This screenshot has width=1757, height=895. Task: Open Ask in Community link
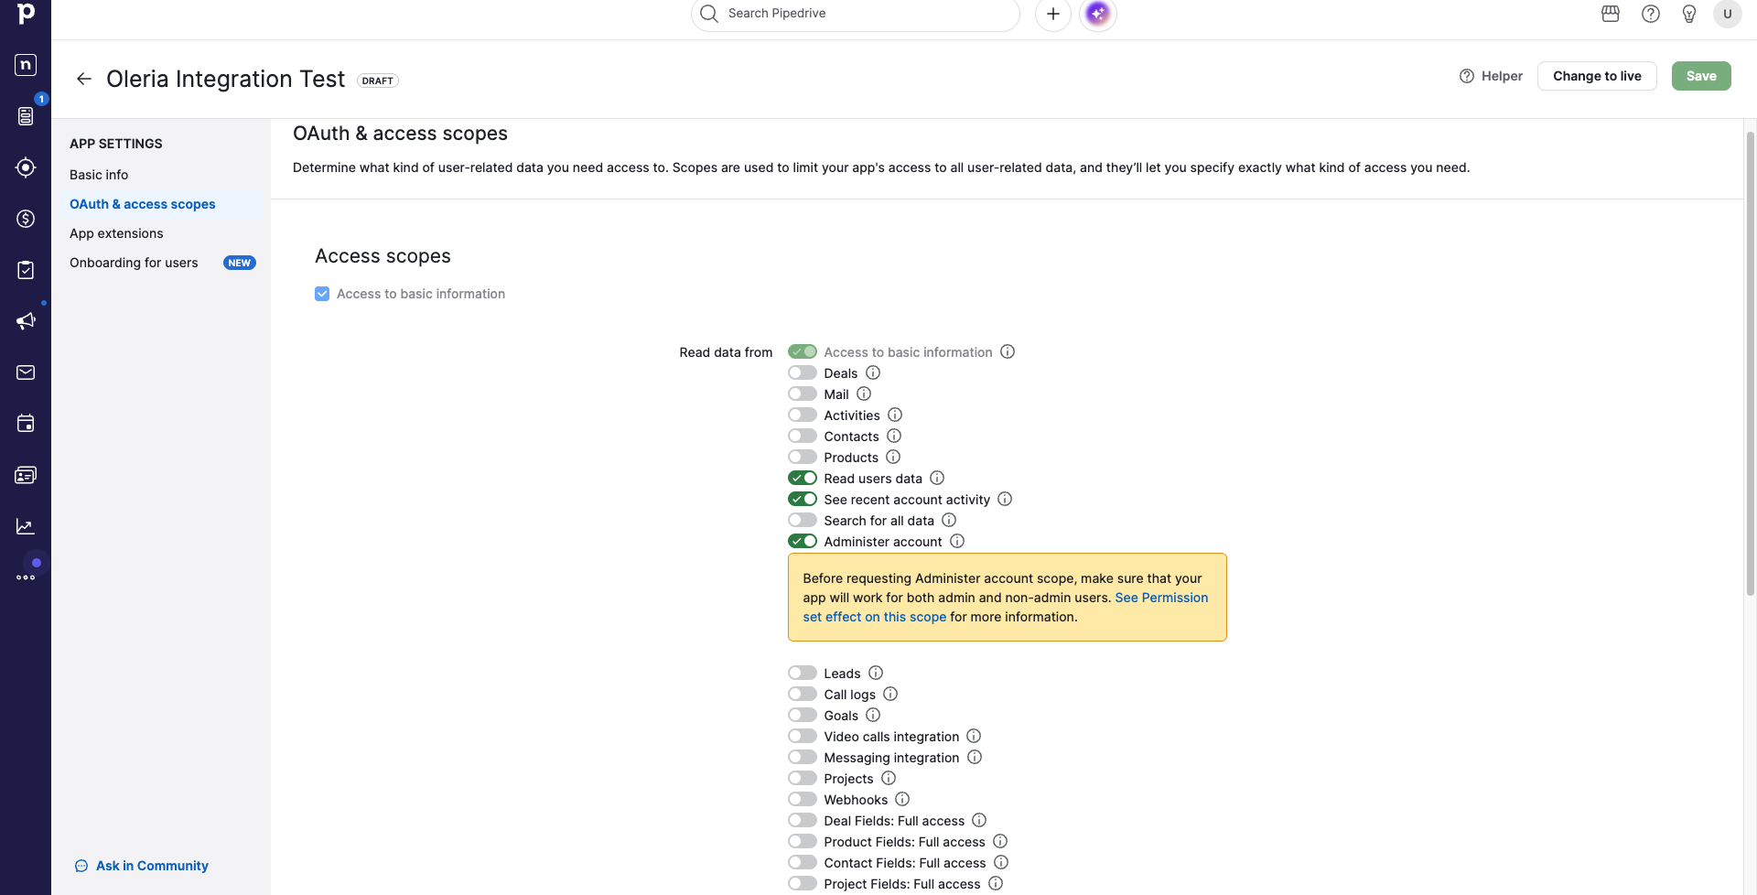click(142, 866)
